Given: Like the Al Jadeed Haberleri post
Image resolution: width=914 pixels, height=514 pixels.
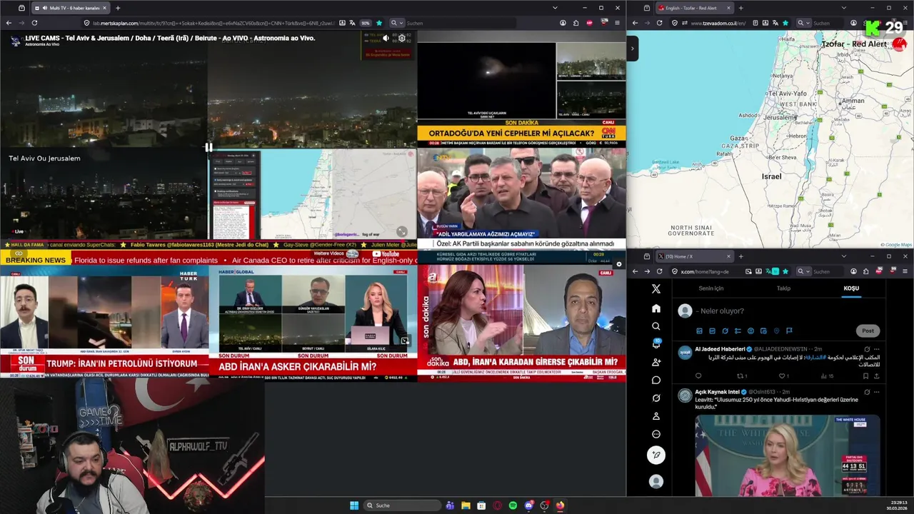Looking at the screenshot, I should coord(782,376).
